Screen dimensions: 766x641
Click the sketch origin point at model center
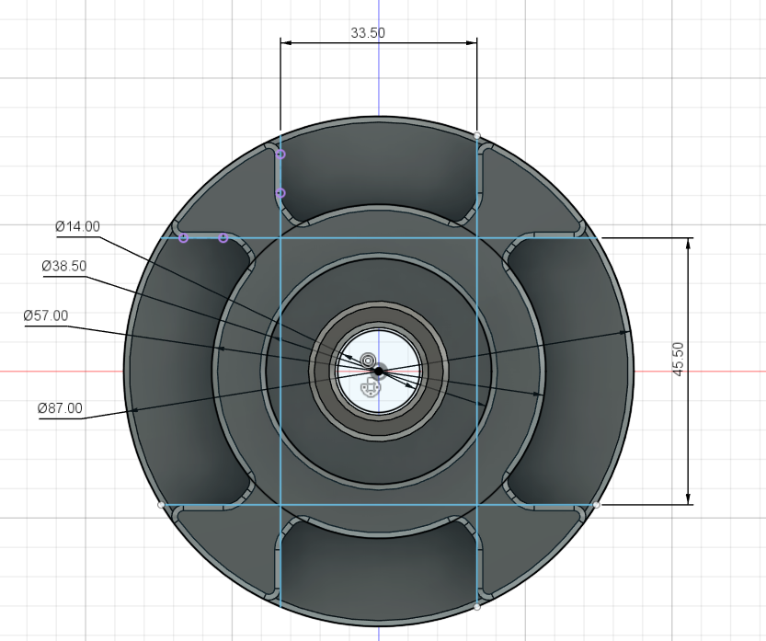pos(380,371)
